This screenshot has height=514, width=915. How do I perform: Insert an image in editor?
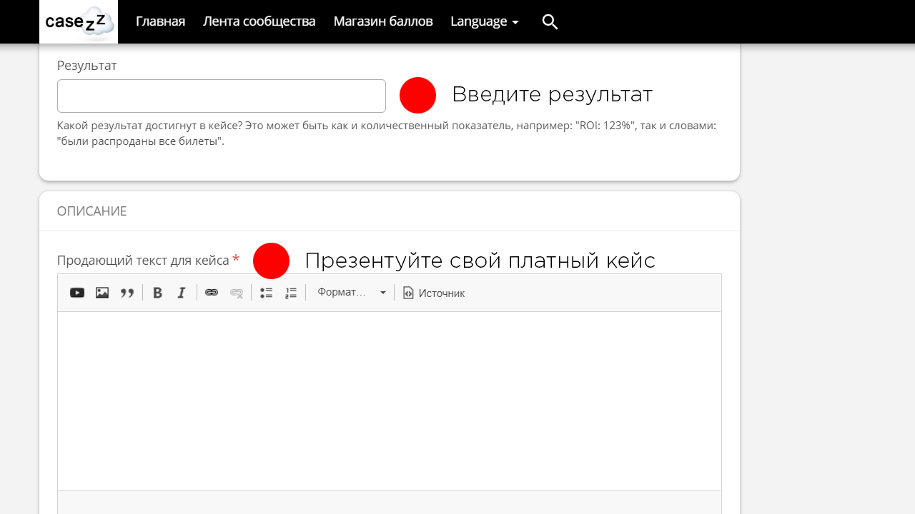(102, 293)
